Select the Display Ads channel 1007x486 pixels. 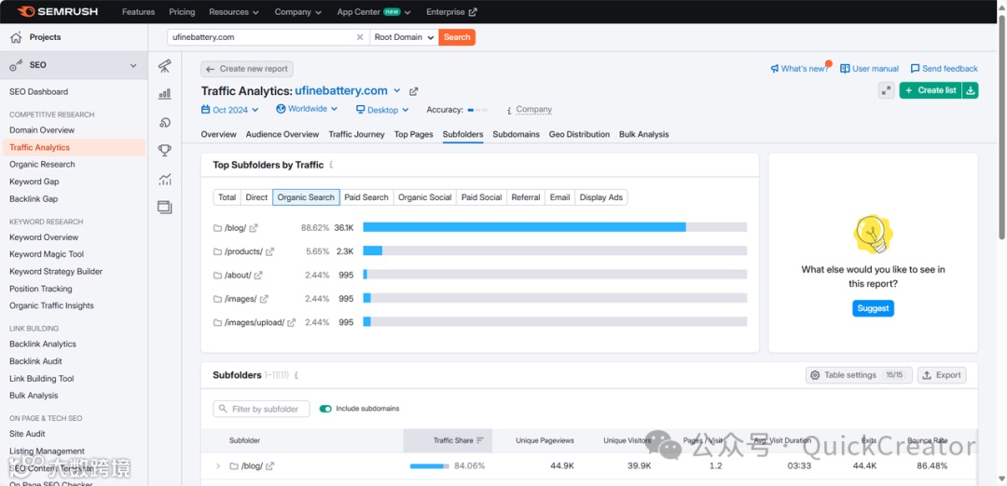[601, 197]
